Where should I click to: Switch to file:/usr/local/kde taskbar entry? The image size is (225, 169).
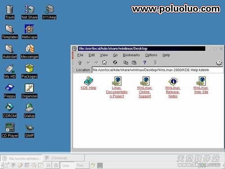point(22,158)
